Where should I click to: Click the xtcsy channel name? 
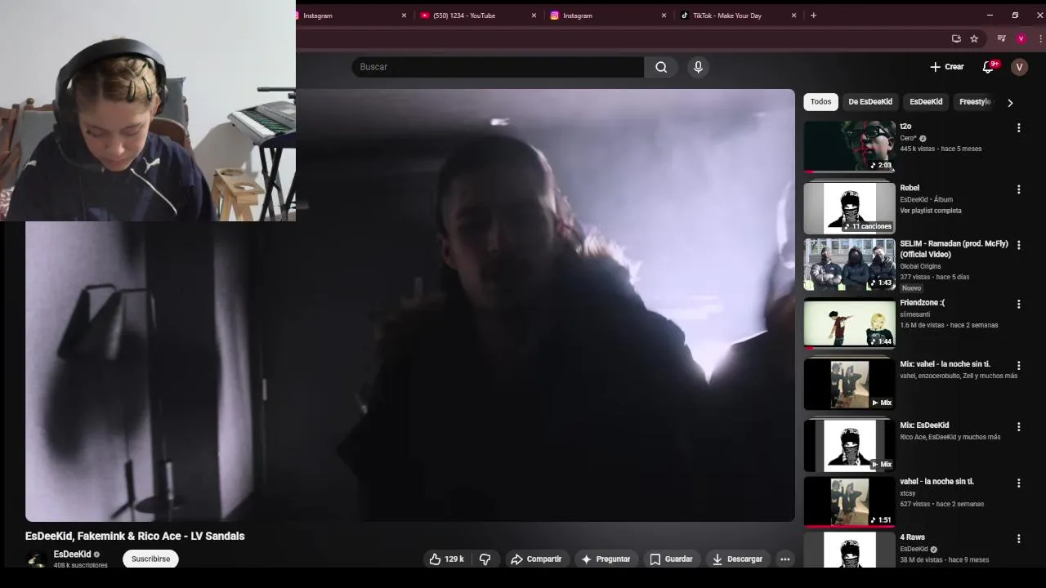pyautogui.click(x=908, y=493)
